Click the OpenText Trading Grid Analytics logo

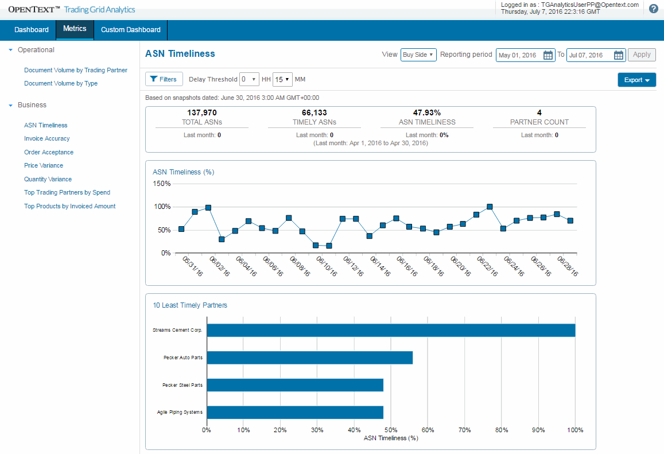(72, 9)
